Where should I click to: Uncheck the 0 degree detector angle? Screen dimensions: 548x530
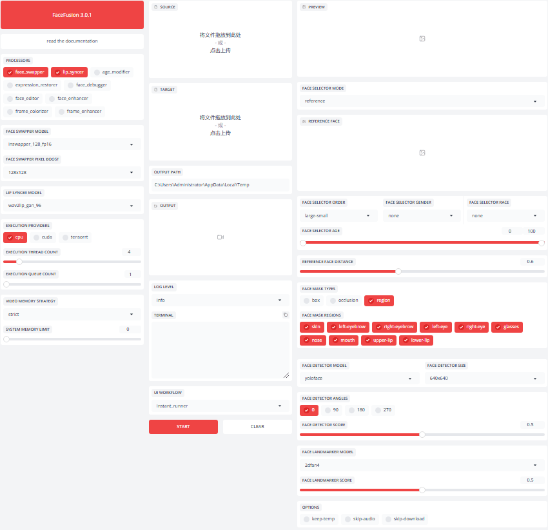point(309,410)
